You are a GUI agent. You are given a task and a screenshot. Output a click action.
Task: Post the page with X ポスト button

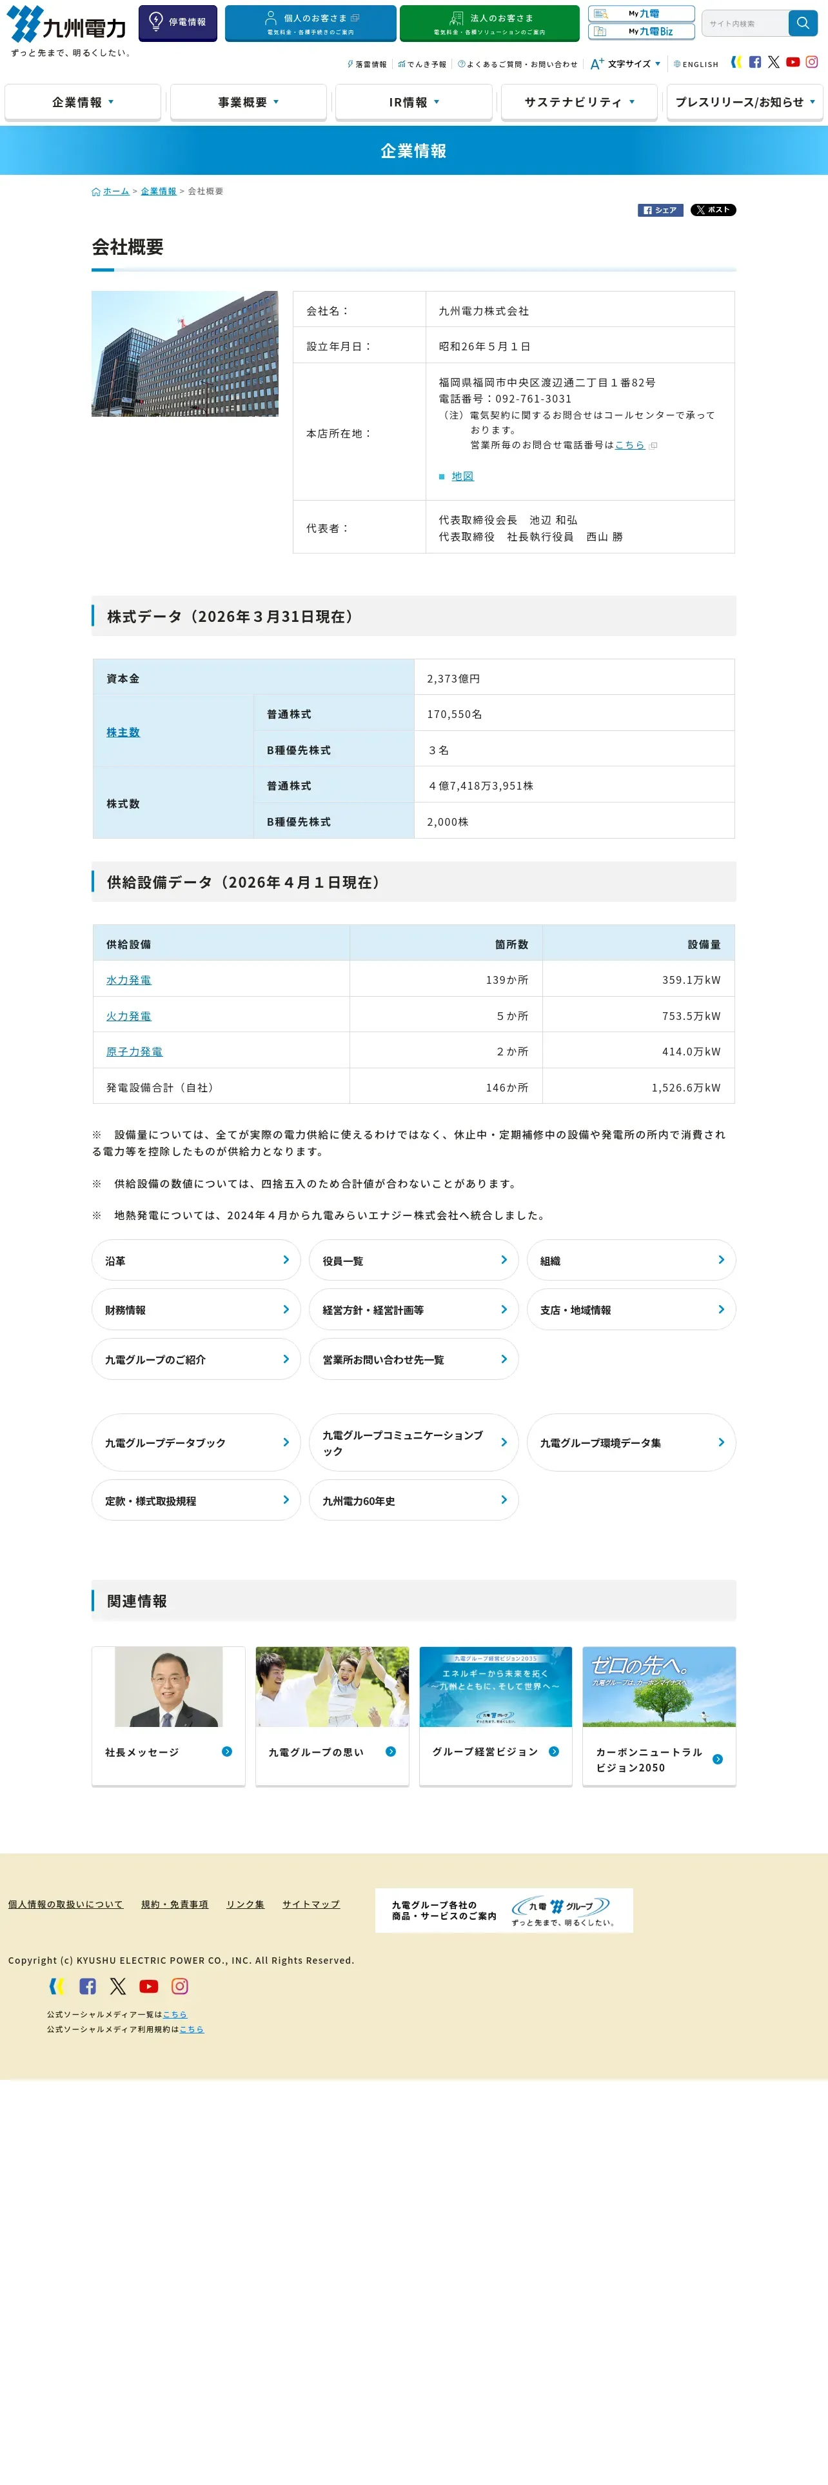pos(713,210)
